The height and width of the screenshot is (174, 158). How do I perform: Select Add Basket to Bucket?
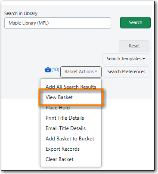coord(71,139)
